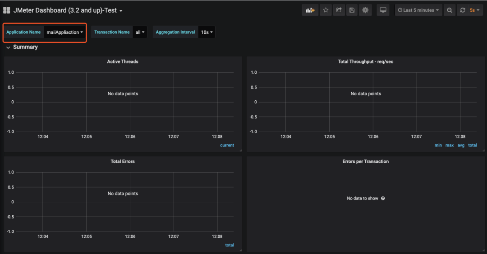Open JMeter Dashboard title menu
Image resolution: width=487 pixels, height=254 pixels.
click(x=67, y=10)
